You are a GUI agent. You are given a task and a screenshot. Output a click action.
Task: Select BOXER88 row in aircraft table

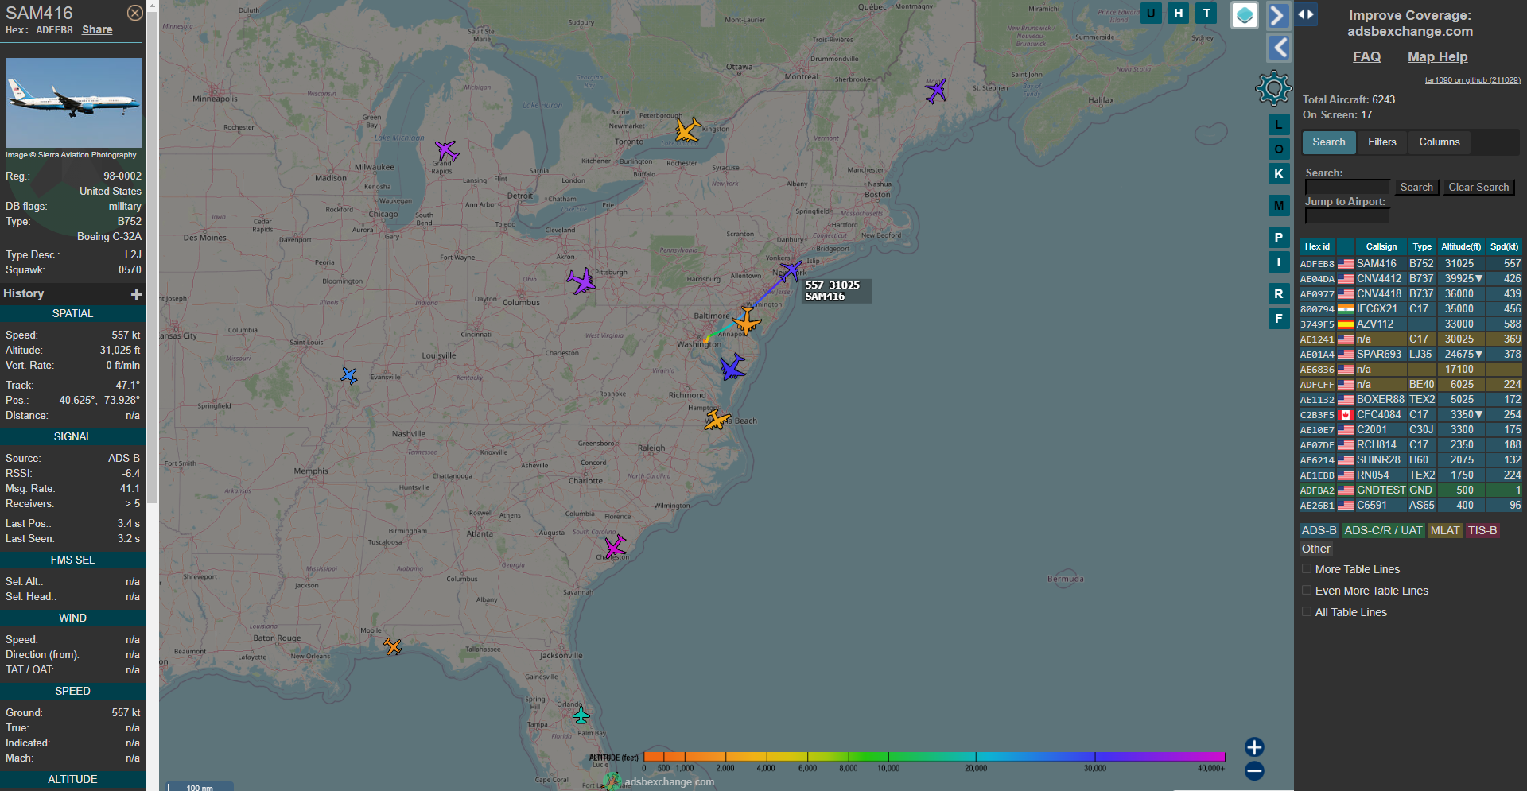point(1410,400)
